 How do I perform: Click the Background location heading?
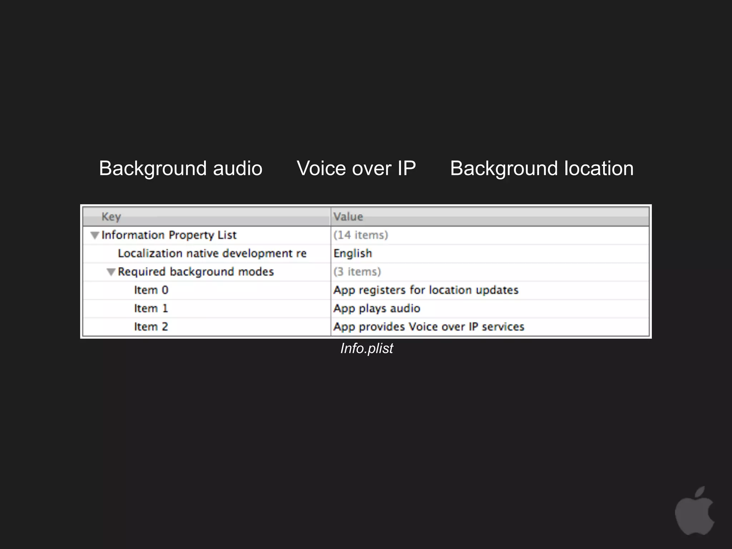(542, 169)
